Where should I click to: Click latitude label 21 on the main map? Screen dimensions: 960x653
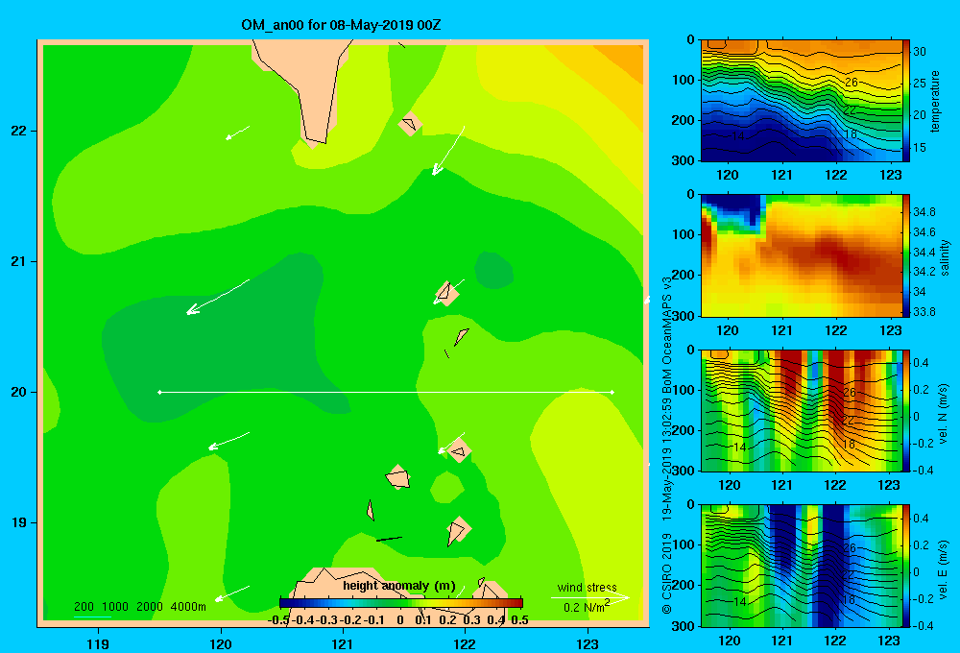[x=19, y=261]
